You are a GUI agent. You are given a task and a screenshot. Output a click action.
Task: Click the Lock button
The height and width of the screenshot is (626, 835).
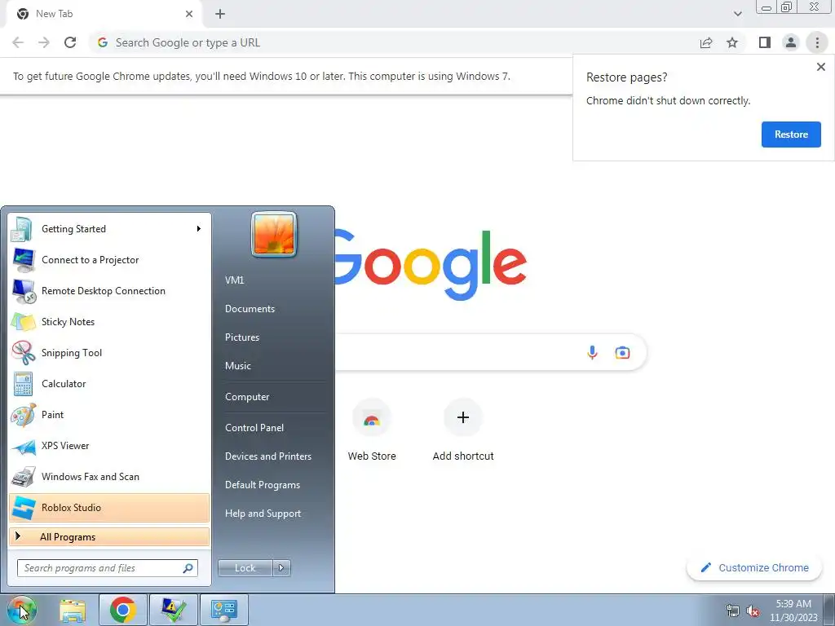[x=245, y=568]
